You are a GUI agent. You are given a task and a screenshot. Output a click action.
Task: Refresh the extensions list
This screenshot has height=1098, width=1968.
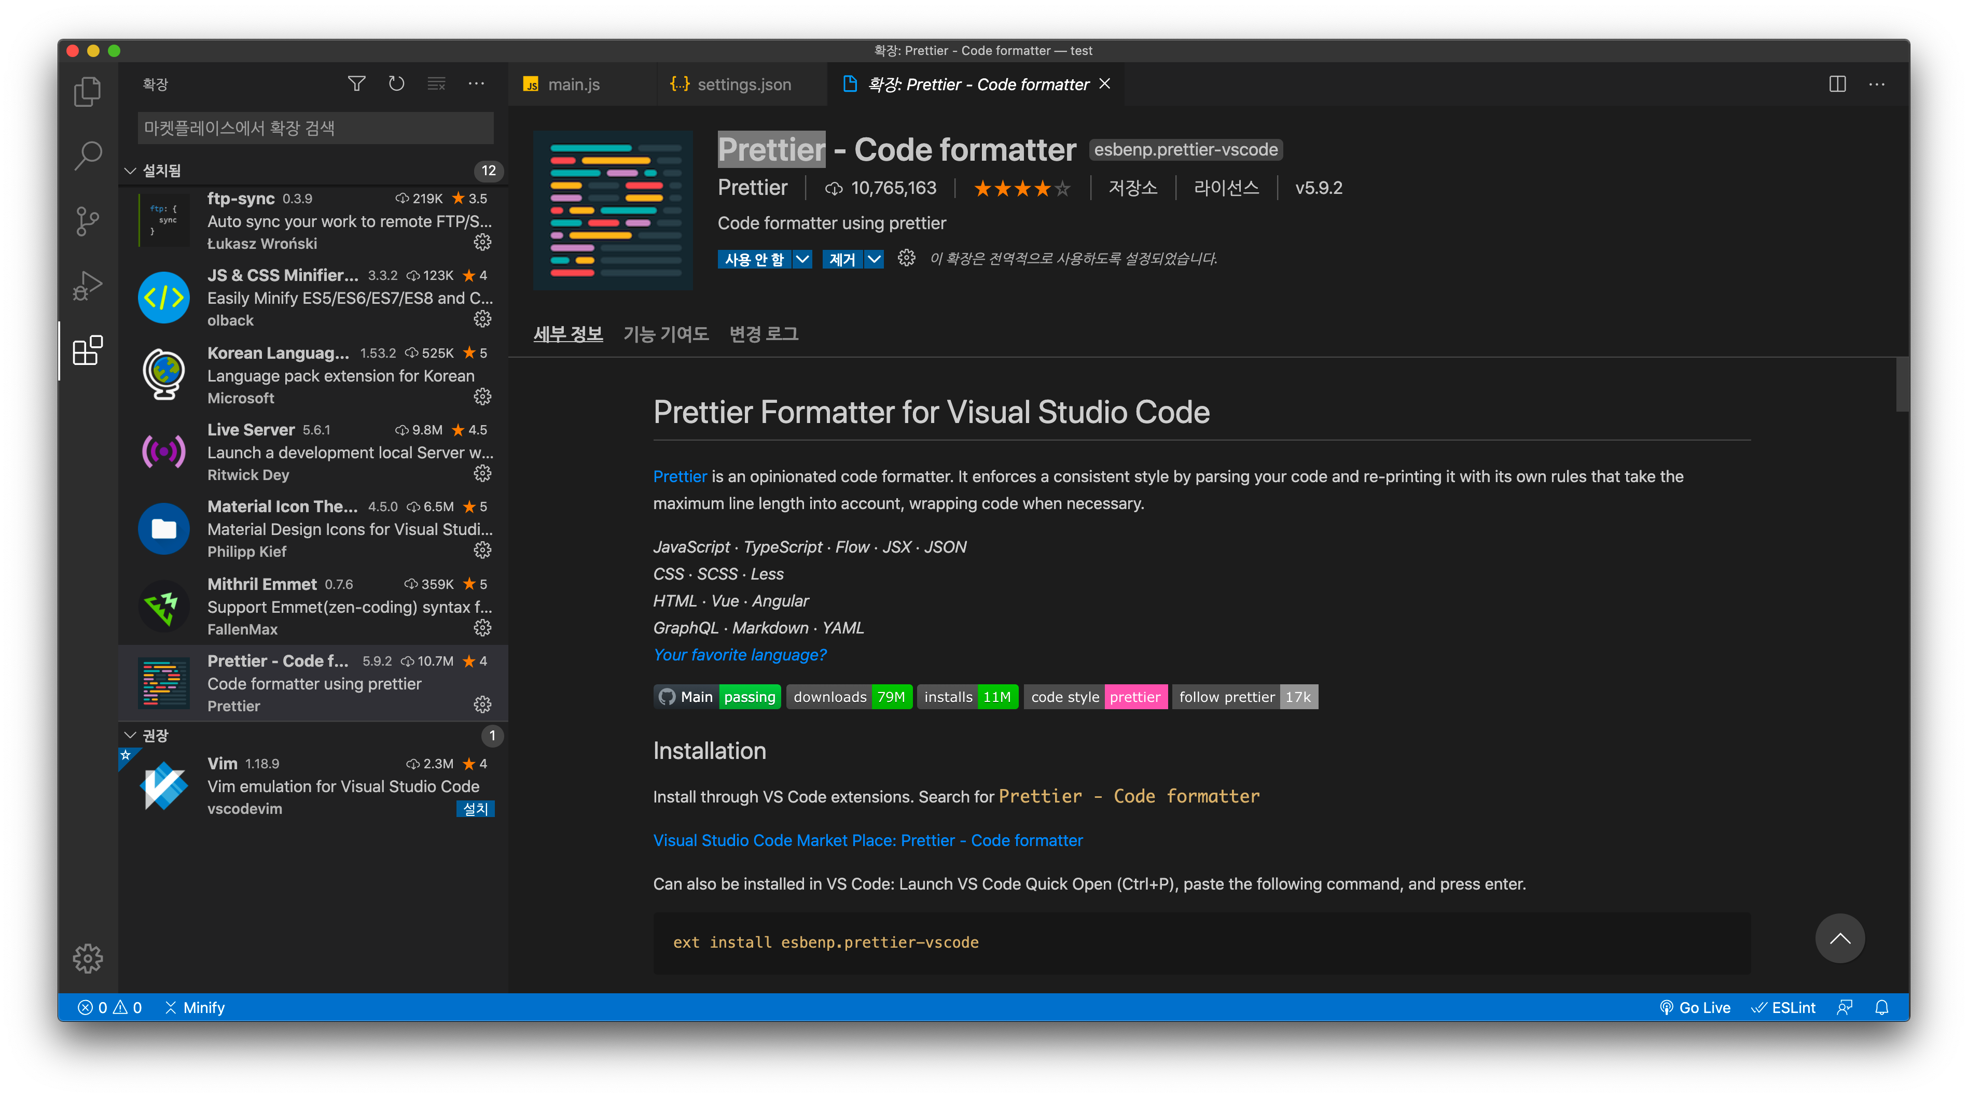click(396, 84)
